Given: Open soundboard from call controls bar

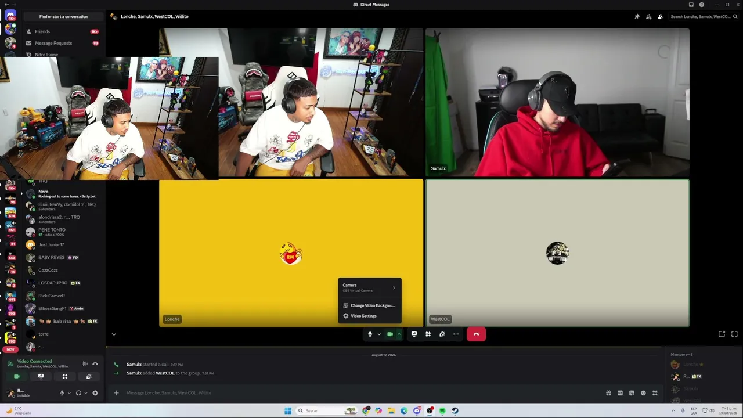Looking at the screenshot, I should pos(442,334).
